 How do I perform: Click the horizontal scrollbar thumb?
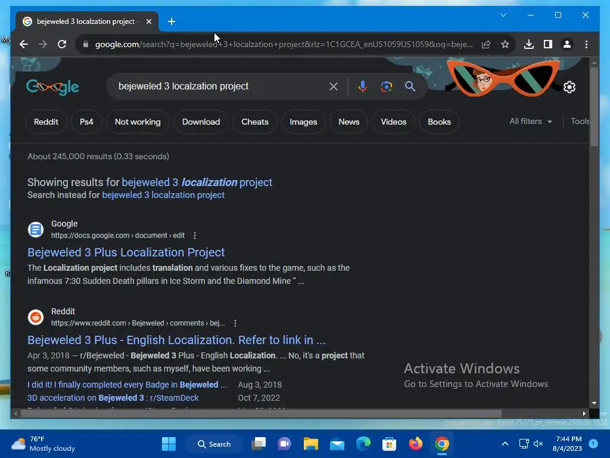tap(261, 414)
